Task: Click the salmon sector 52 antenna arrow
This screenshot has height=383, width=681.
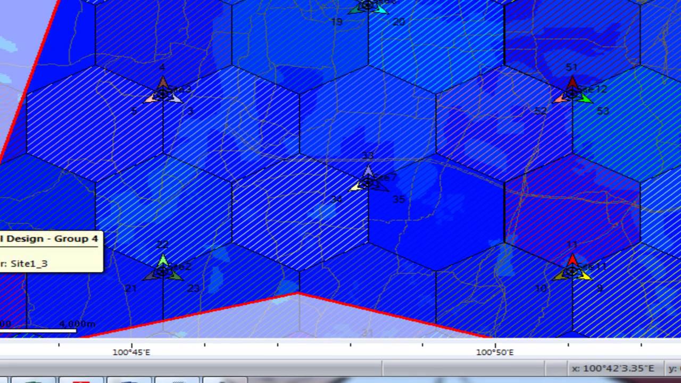Action: (560, 99)
